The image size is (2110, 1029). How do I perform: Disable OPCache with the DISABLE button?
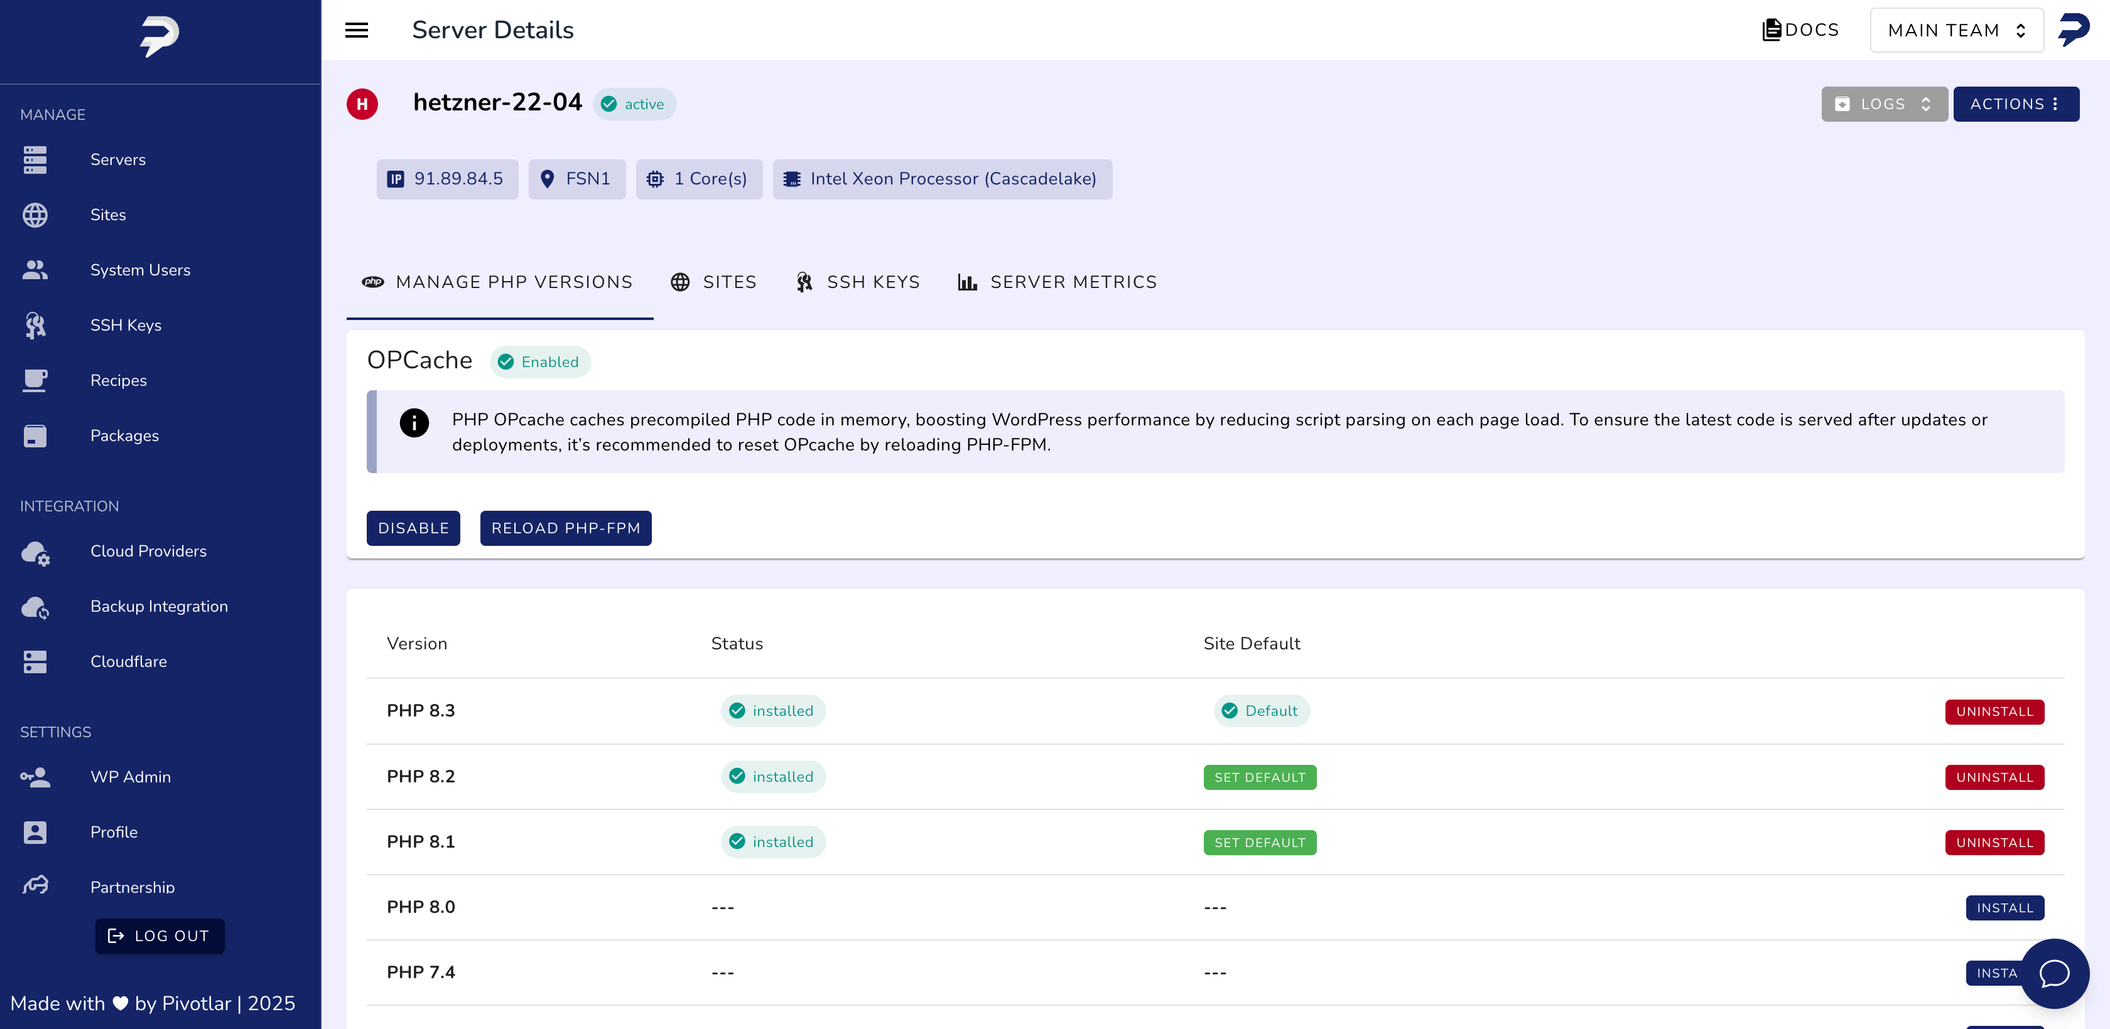tap(413, 528)
